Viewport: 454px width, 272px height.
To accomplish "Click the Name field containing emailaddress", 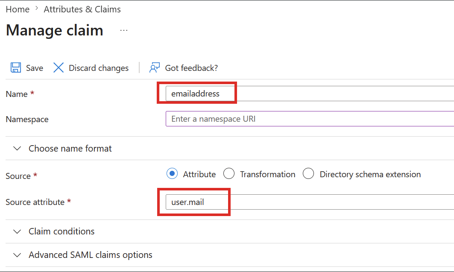I will [299, 94].
